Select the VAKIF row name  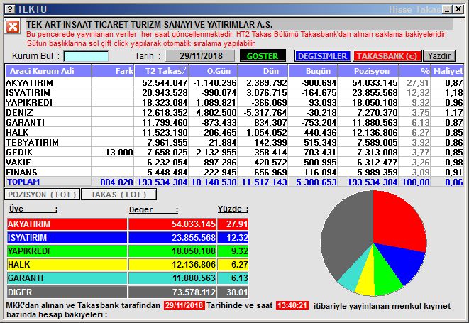click(x=18, y=163)
